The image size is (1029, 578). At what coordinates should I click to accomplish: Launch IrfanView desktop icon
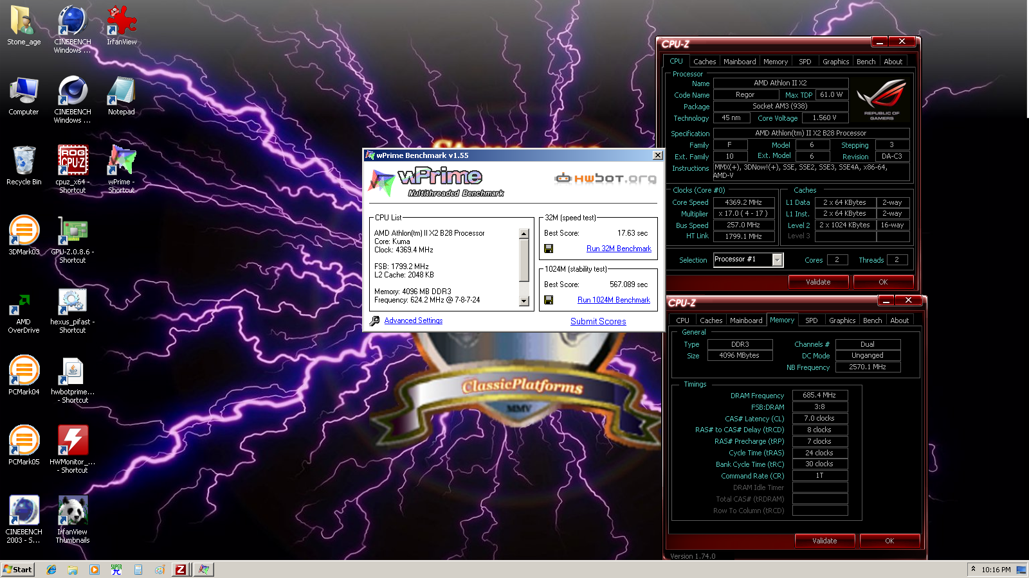click(122, 26)
